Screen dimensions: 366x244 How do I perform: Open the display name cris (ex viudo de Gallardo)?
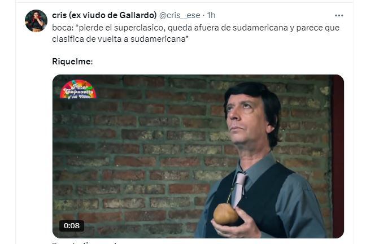(104, 15)
